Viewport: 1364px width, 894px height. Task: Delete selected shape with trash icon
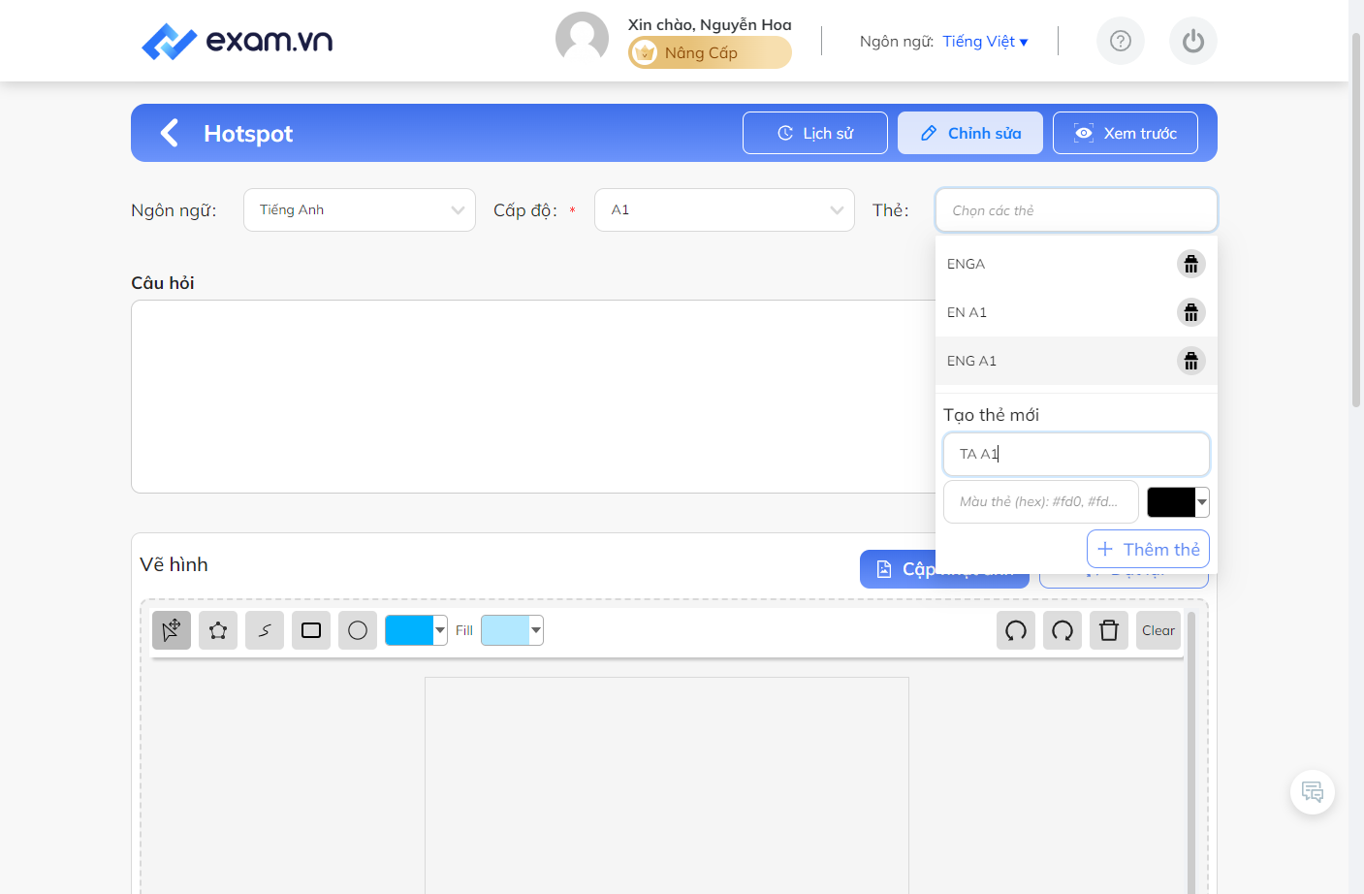tap(1109, 630)
